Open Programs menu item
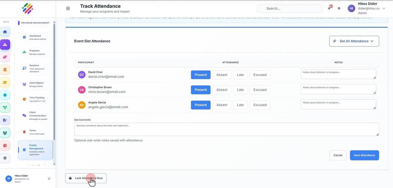Screen dimensions: 393x188 (35, 52)
